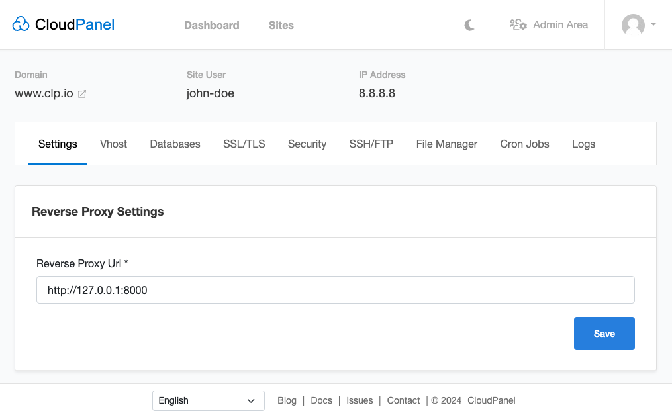Open the Databases tab
This screenshot has height=415, width=672.
(175, 144)
